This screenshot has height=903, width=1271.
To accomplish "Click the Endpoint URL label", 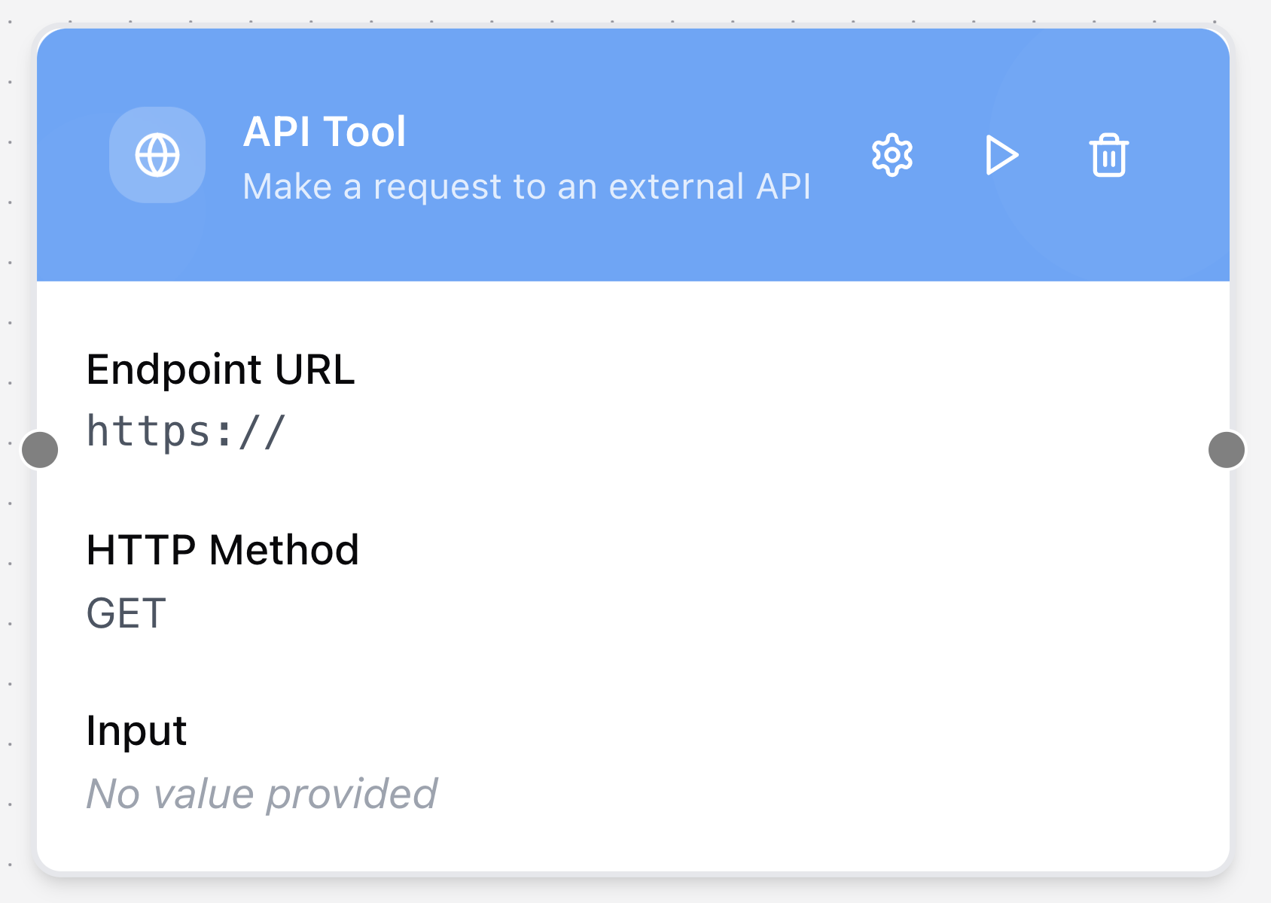I will (x=221, y=369).
